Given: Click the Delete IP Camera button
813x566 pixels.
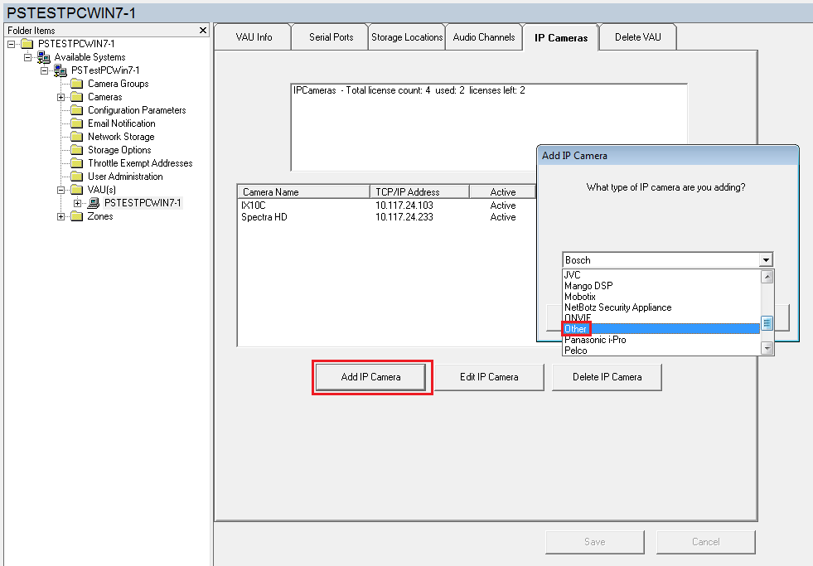Looking at the screenshot, I should tap(607, 377).
